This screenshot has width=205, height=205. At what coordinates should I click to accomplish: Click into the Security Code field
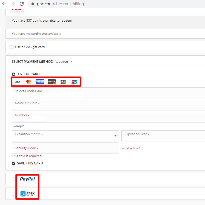tap(65, 148)
